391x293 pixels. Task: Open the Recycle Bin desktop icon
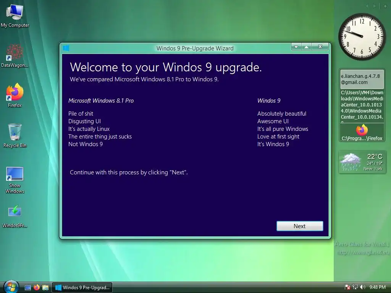[15, 136]
